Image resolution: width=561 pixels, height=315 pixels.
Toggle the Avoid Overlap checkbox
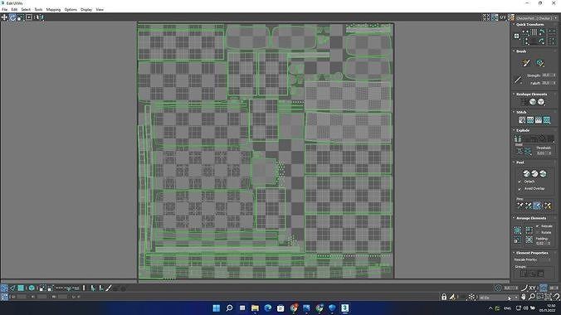point(520,188)
